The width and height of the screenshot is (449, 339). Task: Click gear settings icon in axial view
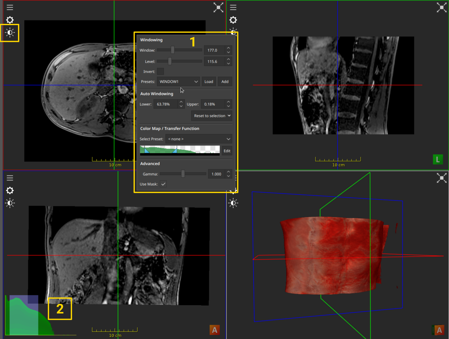pyautogui.click(x=10, y=20)
